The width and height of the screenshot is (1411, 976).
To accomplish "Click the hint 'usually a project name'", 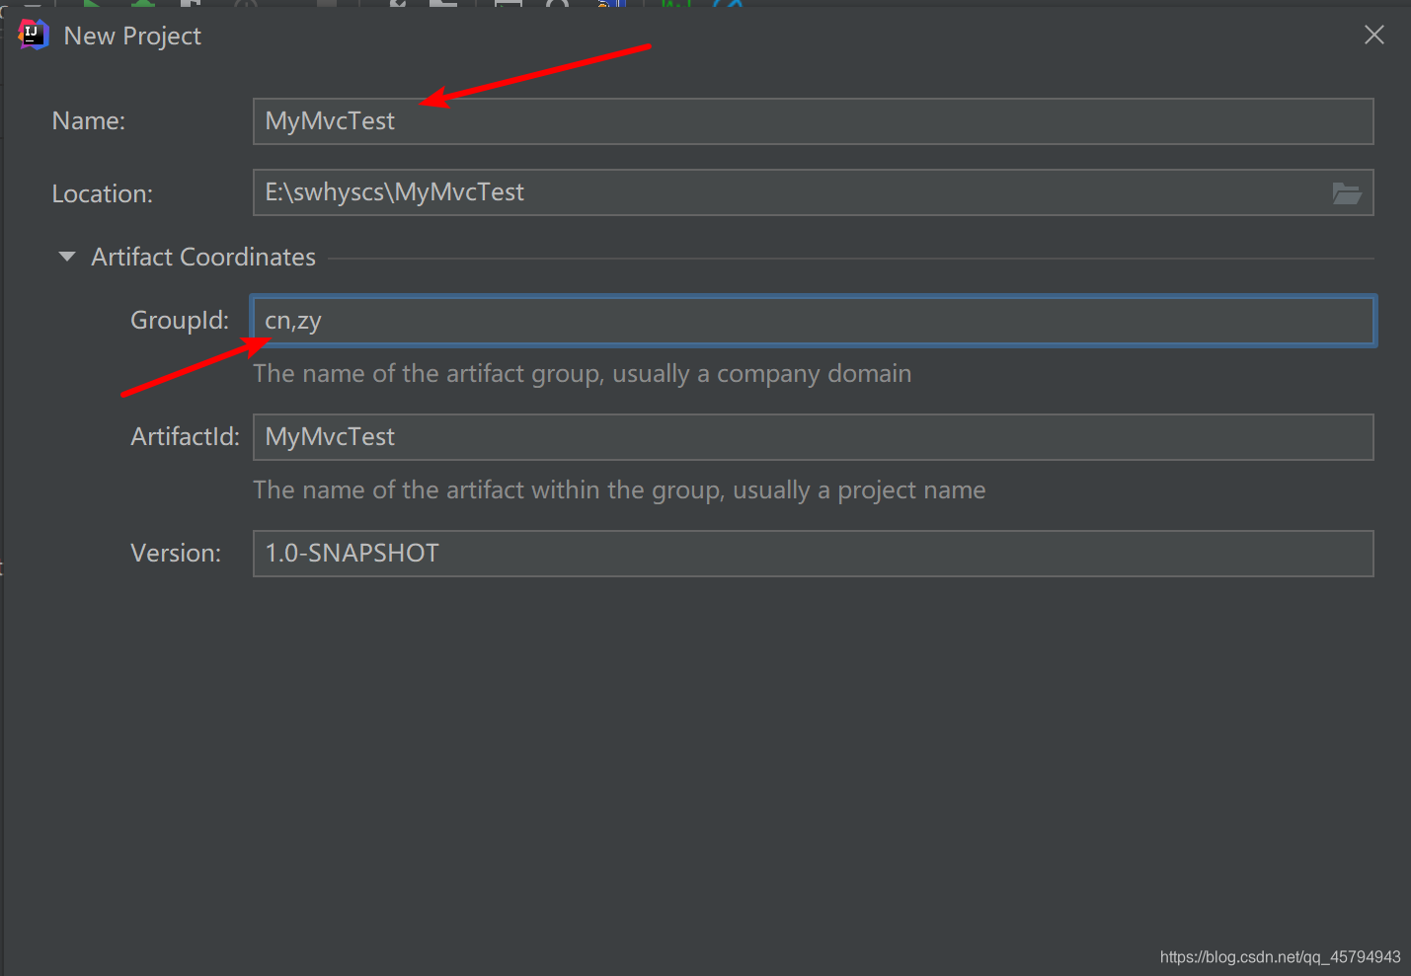I will pos(859,490).
